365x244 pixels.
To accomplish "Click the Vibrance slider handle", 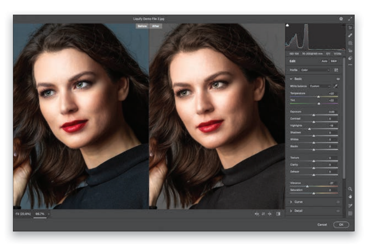I will coord(307,186).
